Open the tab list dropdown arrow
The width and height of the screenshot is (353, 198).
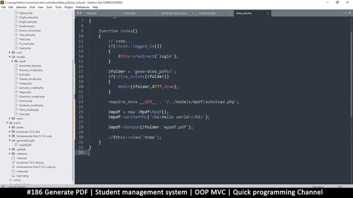coord(350,13)
